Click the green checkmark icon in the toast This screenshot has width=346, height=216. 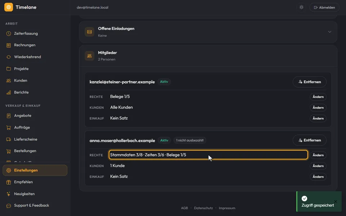pyautogui.click(x=304, y=199)
